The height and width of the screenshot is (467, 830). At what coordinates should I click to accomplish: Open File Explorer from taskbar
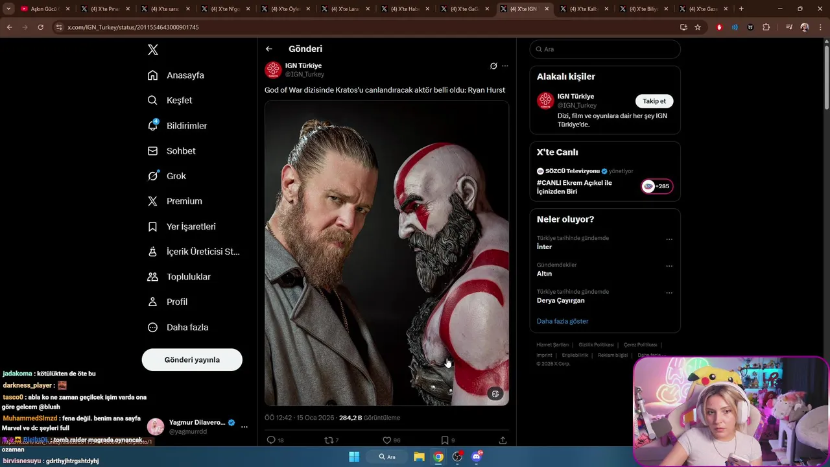point(420,457)
